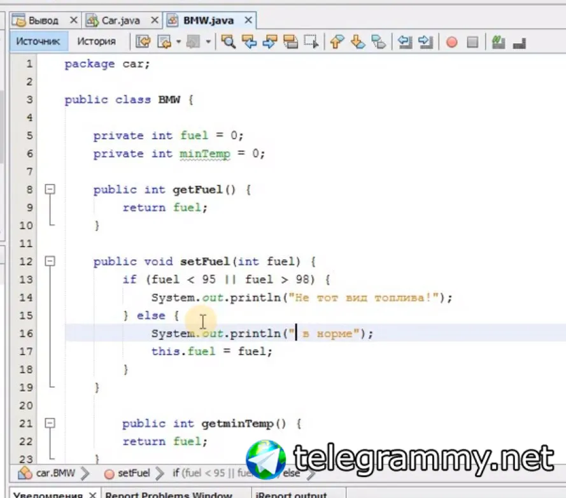Click the 'Не тот вид топлива!' string

tap(364, 297)
